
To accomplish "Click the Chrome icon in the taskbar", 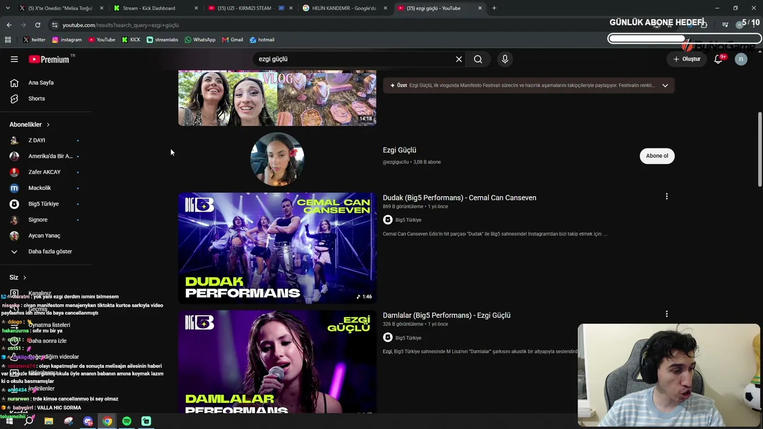I will [107, 421].
